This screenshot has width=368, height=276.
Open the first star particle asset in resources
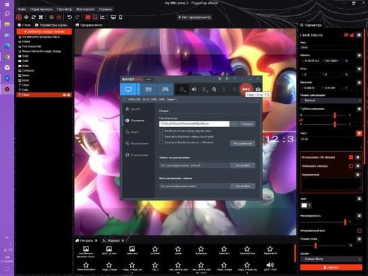[x=155, y=250]
